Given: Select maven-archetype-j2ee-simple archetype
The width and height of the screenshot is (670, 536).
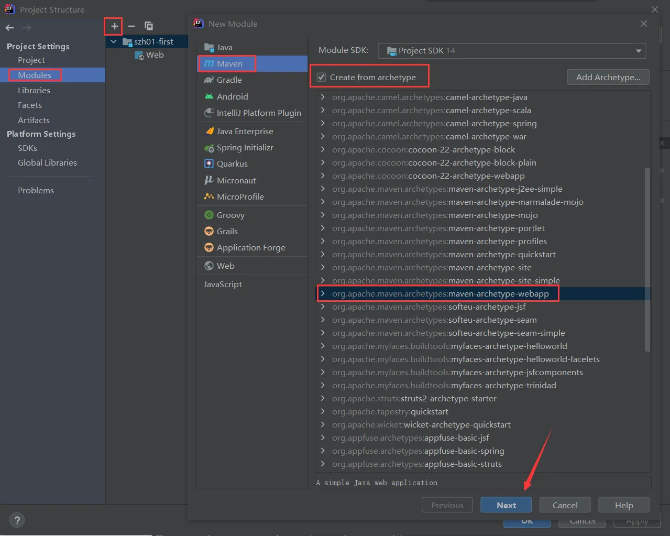Looking at the screenshot, I should (447, 189).
